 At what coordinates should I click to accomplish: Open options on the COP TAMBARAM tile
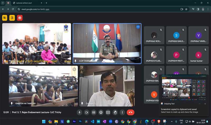click(x=138, y=27)
